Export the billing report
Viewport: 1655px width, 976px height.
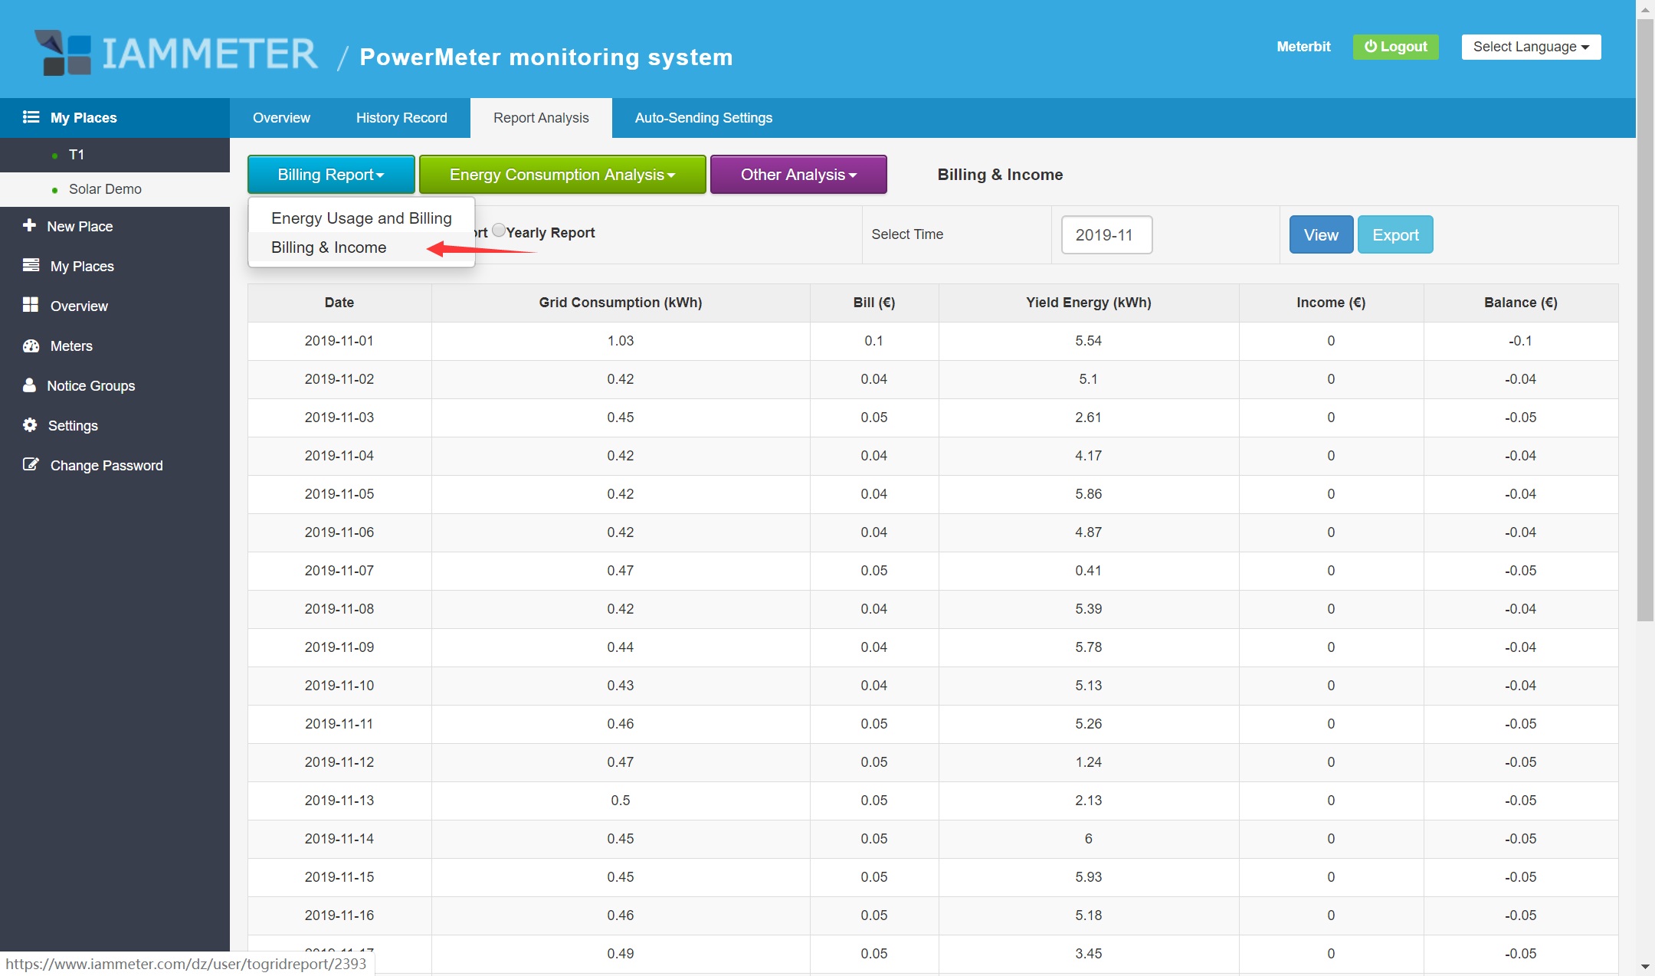[x=1394, y=234]
